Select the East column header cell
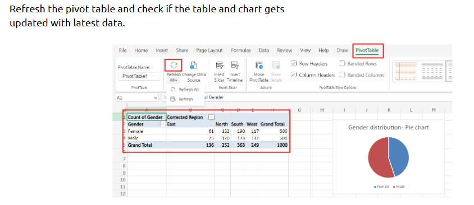 point(190,124)
